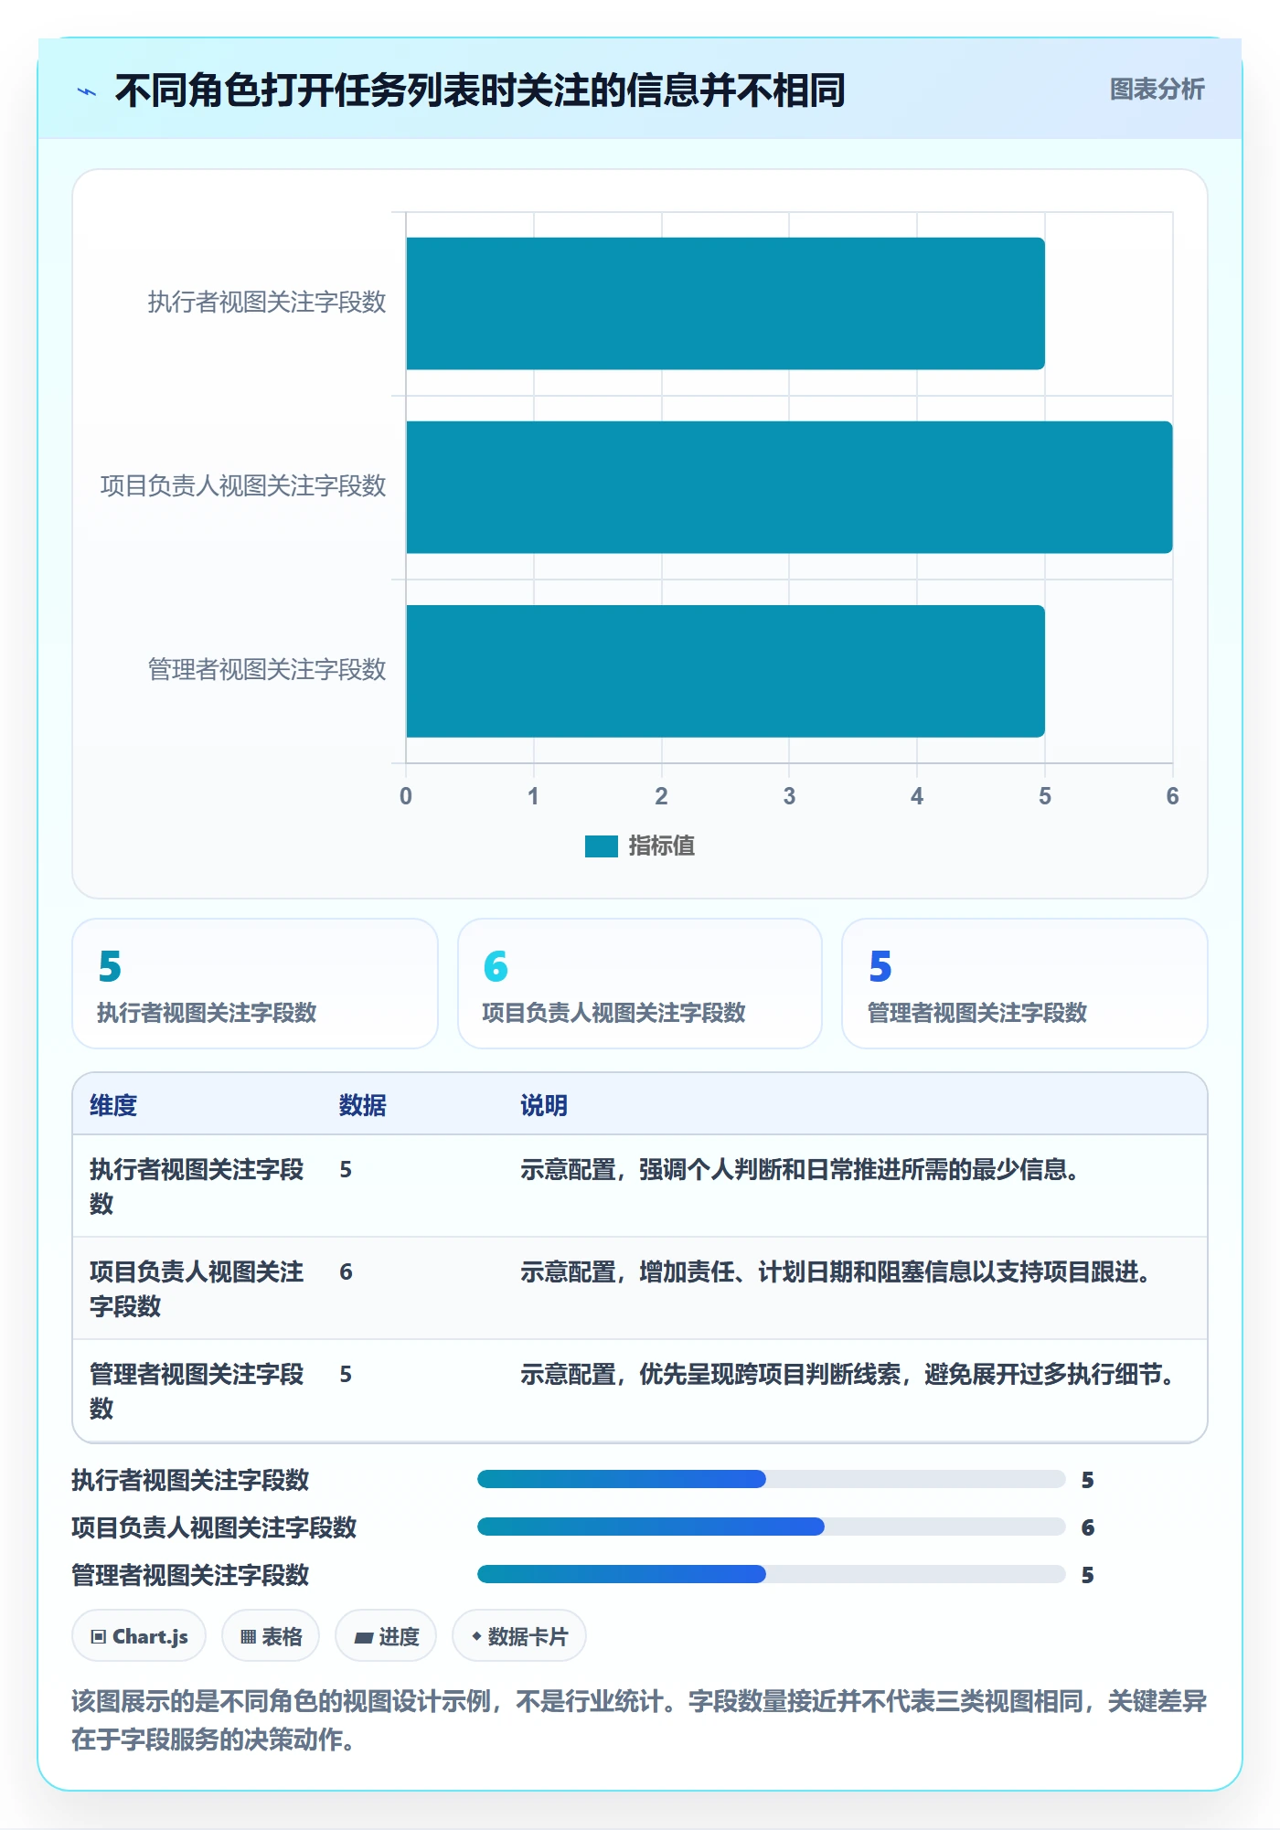The width and height of the screenshot is (1280, 1830).
Task: Click the description starting 示意配置，增加责任
Action: tap(836, 1271)
